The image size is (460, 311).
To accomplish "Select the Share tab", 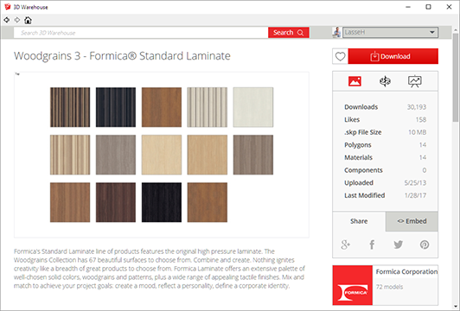I will (x=359, y=221).
